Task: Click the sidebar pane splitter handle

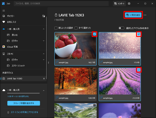Action: click(x=48, y=63)
